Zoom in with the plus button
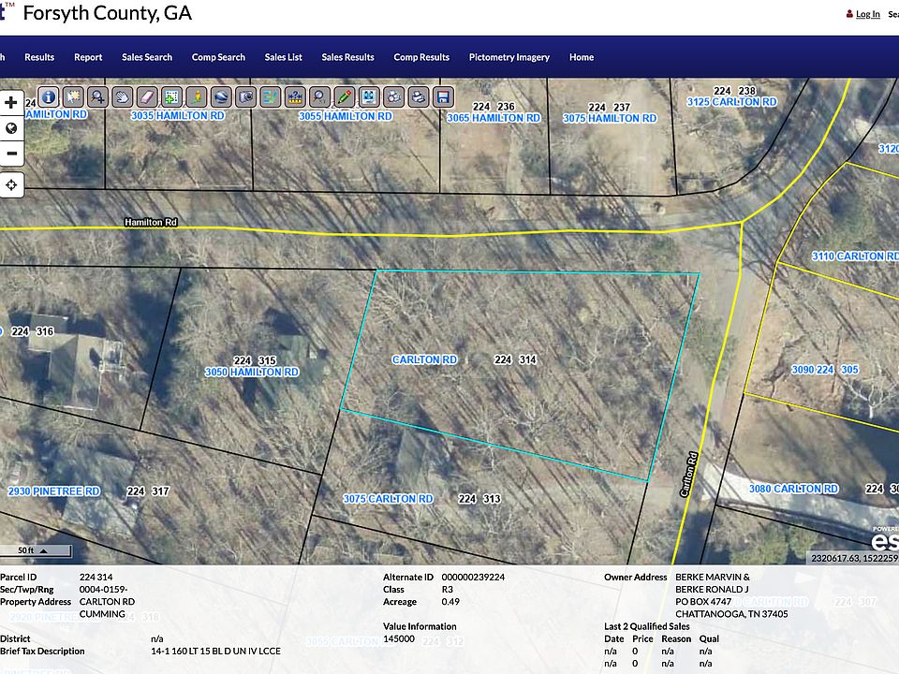899x674 pixels. (x=11, y=101)
